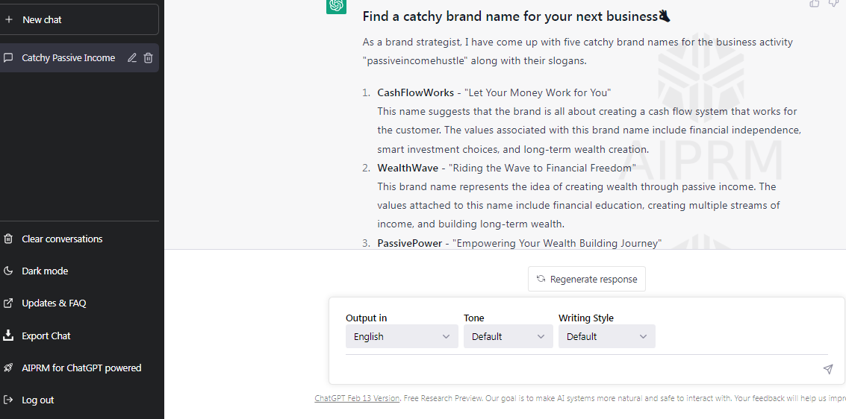The image size is (846, 419).
Task: Open the ChatGPT Feb 13 Version link
Action: coord(357,399)
